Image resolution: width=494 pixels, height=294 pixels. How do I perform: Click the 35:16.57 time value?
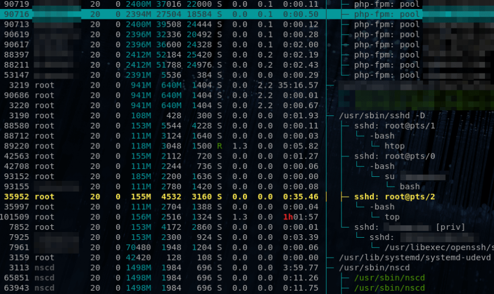pyautogui.click(x=298, y=85)
